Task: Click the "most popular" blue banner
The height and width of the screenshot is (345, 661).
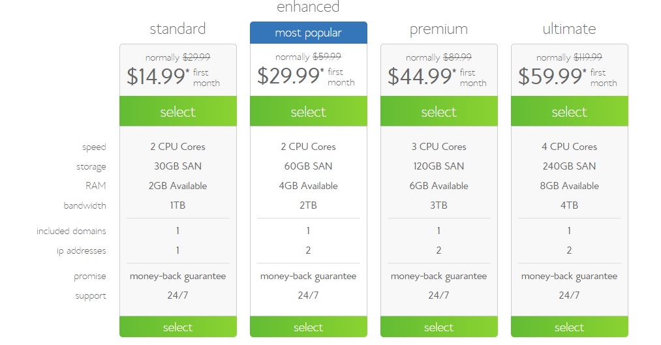Action: [x=308, y=33]
